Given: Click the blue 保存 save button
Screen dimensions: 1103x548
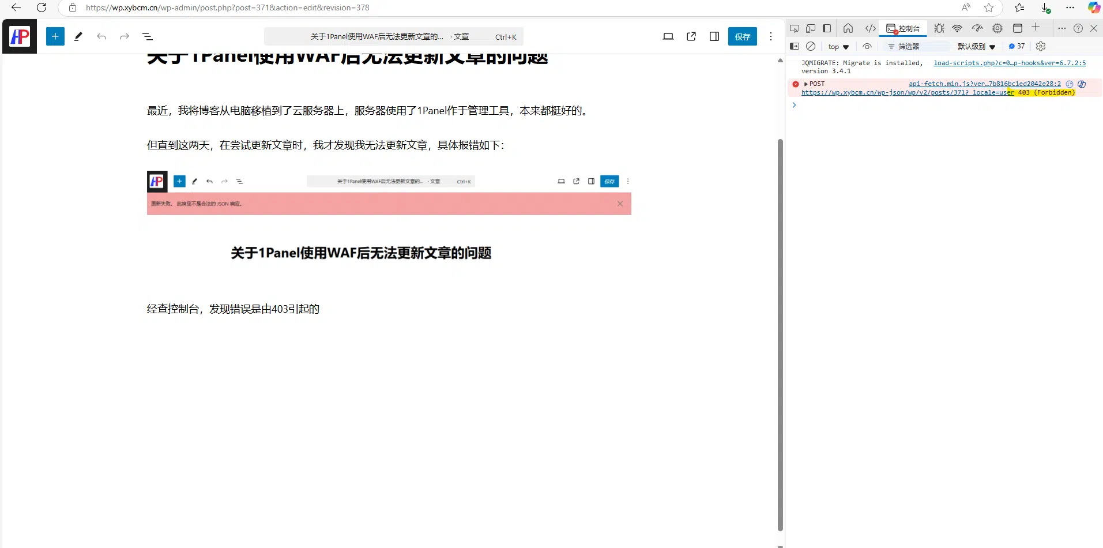Looking at the screenshot, I should [743, 36].
